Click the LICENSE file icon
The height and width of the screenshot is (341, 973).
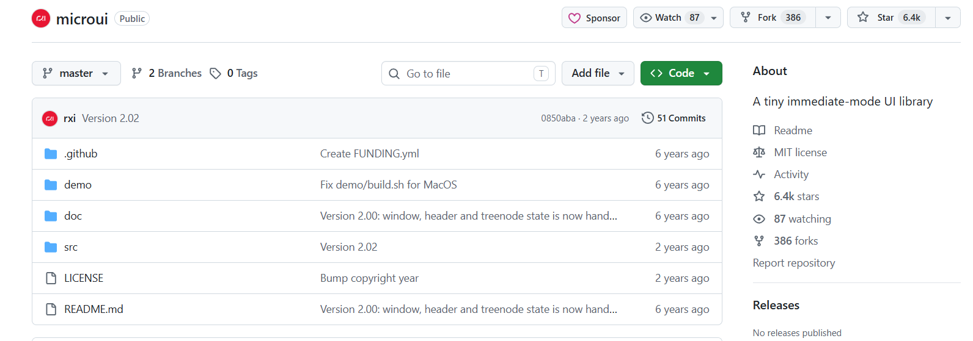coord(51,278)
